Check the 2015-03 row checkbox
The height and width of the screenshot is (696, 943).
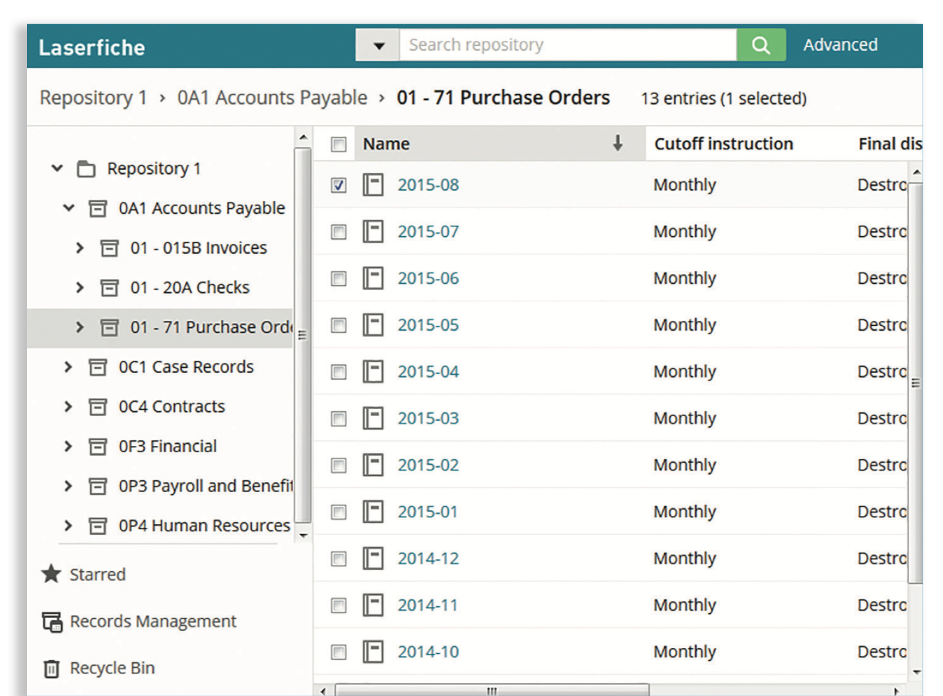pos(339,419)
